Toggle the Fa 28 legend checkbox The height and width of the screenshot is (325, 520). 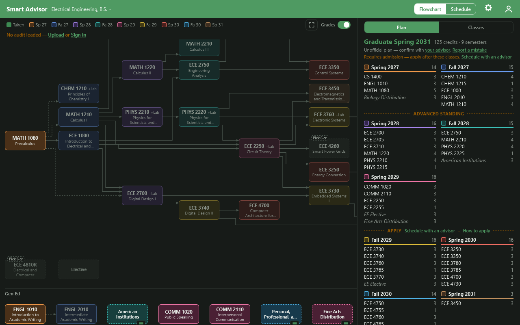(x=98, y=25)
